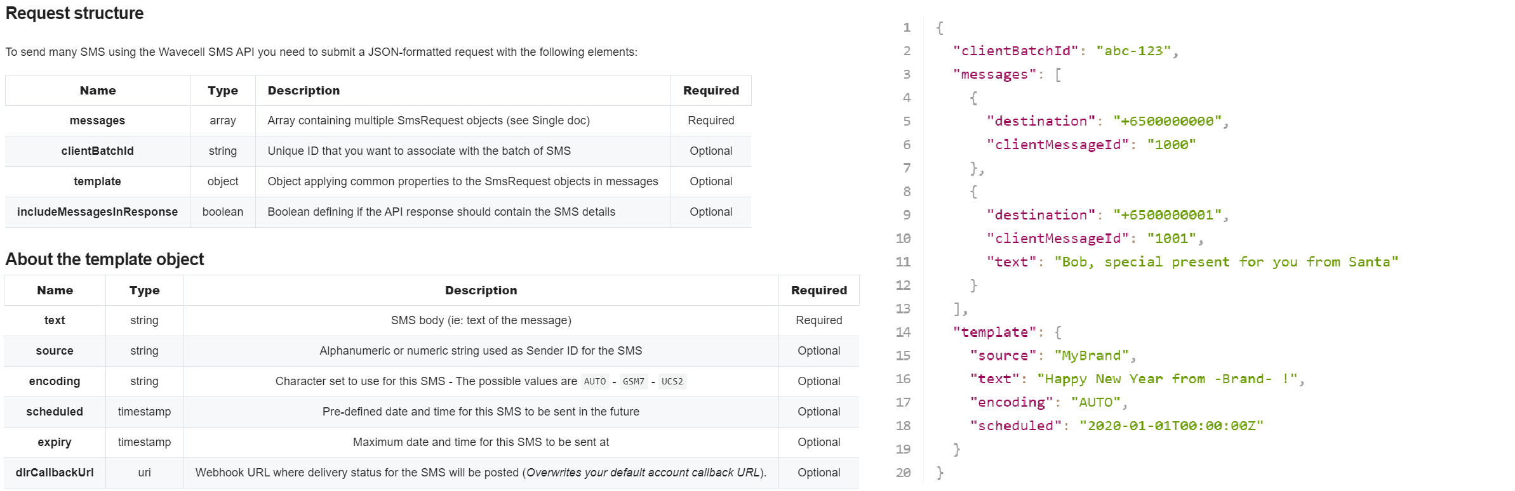The image size is (1515, 491).
Task: Click "includeMessagesInResponse" in the request table
Action: pyautogui.click(x=97, y=212)
